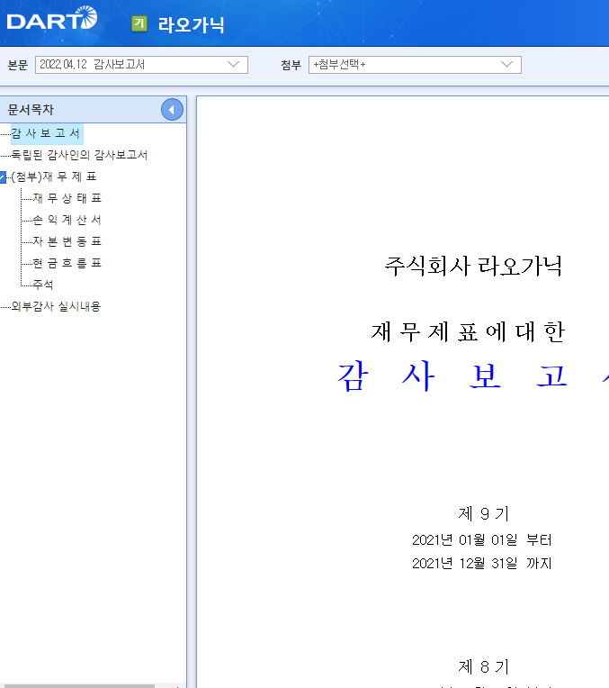The width and height of the screenshot is (609, 688).
Task: Click the 제 8 기 text
Action: tap(484, 667)
